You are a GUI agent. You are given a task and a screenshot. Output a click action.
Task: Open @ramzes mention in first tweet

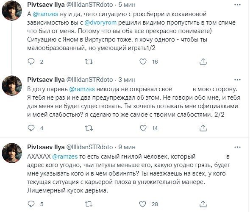(x=45, y=14)
